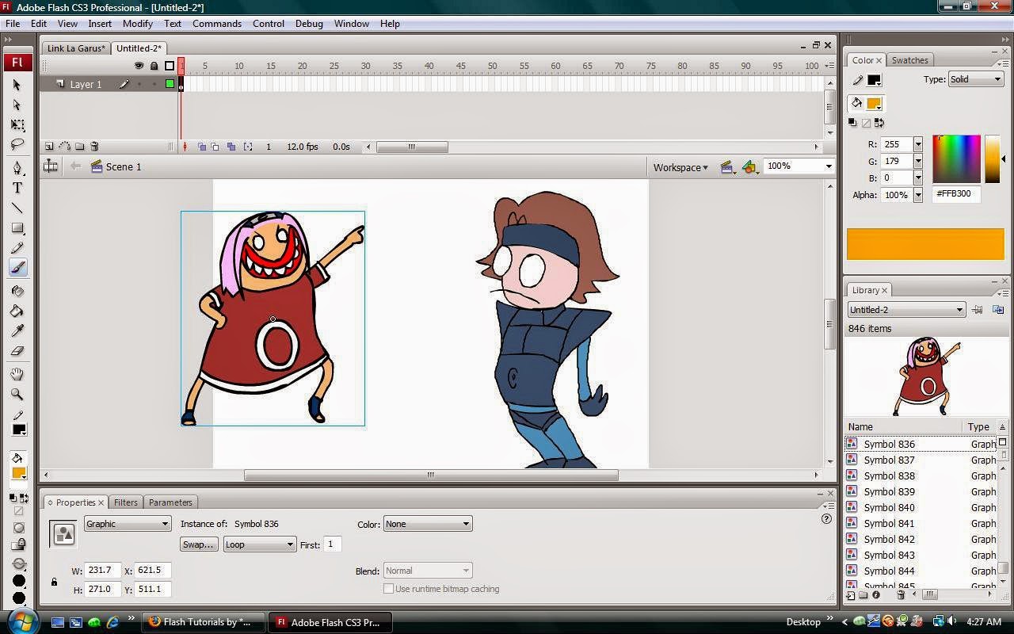Open the Workspace menu button
This screenshot has height=634, width=1014.
point(680,167)
